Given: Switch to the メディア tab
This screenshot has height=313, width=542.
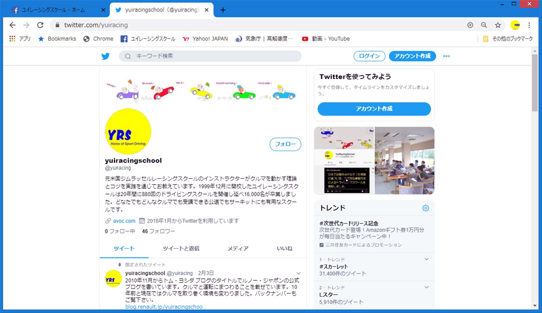Looking at the screenshot, I should click(238, 249).
